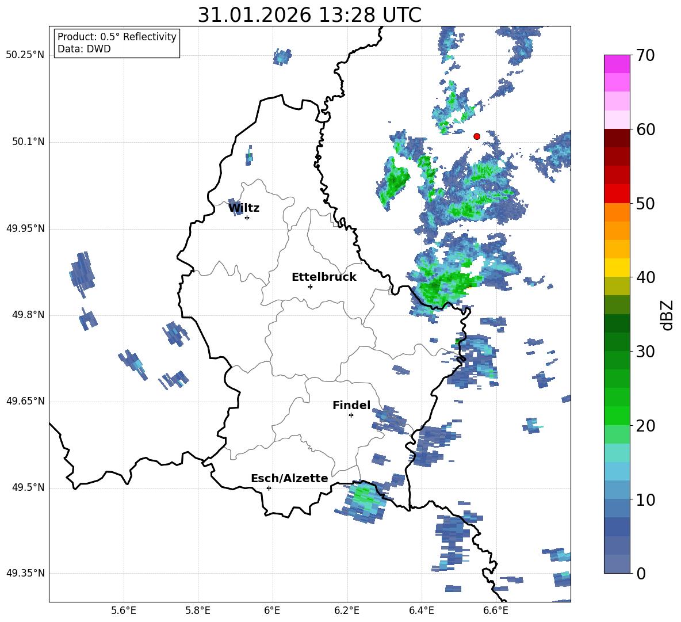This screenshot has height=622, width=681.
Task: Click the 49.8°N latitude label
Action: coord(29,315)
